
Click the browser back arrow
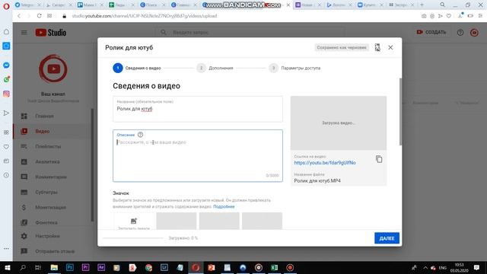[19, 16]
